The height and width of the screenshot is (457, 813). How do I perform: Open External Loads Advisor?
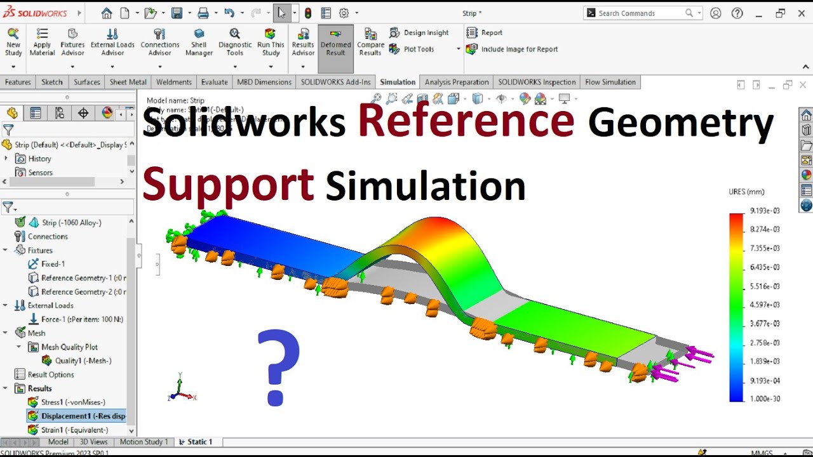click(112, 42)
